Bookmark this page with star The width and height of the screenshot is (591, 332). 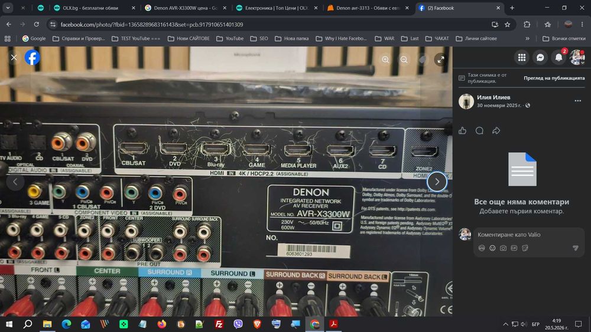(x=507, y=24)
